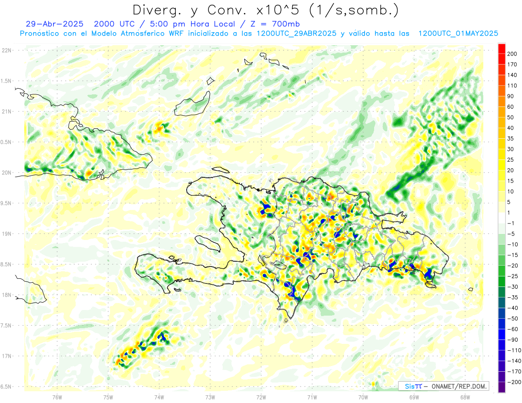
Task: Click the '-90' color bar value
Action: click(x=513, y=340)
